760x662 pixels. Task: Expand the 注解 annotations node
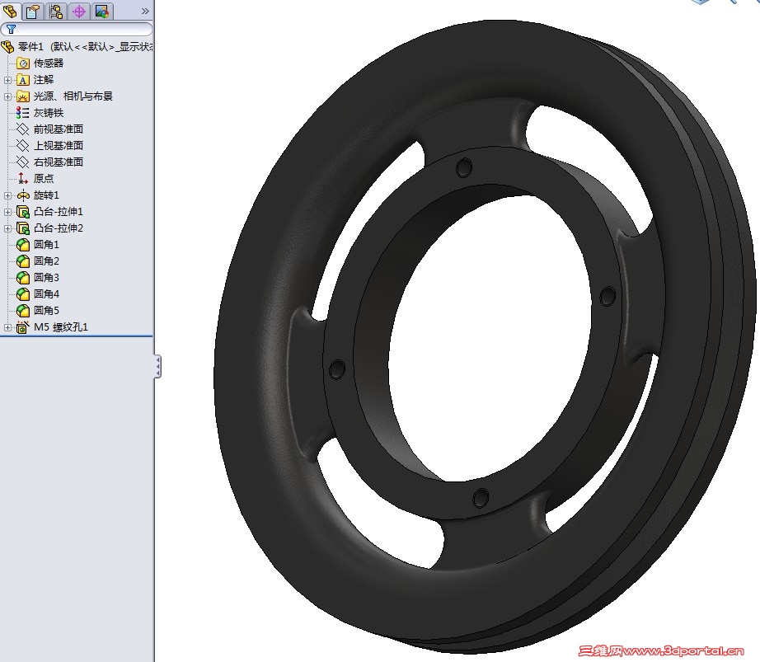coord(7,80)
